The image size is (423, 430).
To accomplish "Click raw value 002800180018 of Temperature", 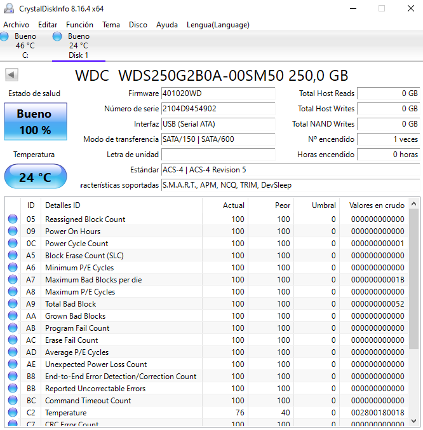I will coord(377,412).
